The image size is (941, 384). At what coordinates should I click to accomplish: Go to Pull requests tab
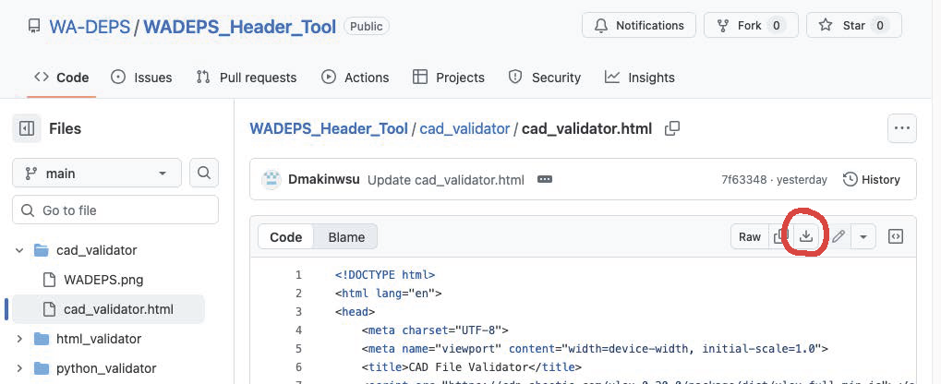pos(247,78)
